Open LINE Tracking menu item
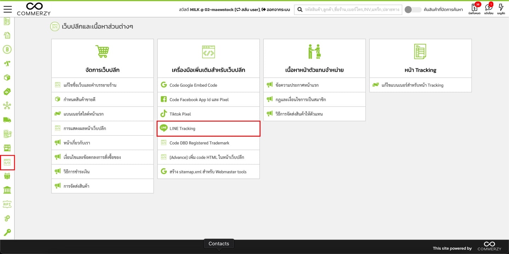 pyautogui.click(x=209, y=129)
